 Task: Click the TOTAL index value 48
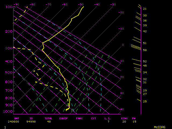[49, 121]
